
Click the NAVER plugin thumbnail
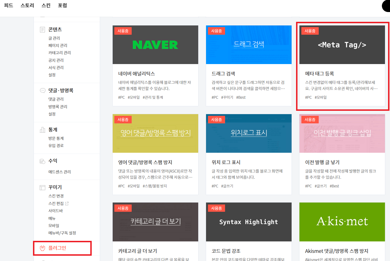(x=155, y=45)
